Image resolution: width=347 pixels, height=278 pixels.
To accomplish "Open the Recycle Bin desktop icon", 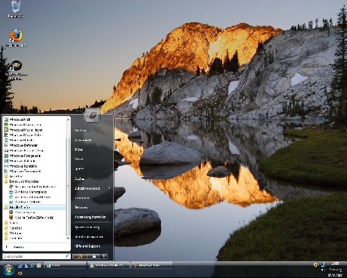I will pyautogui.click(x=16, y=9).
